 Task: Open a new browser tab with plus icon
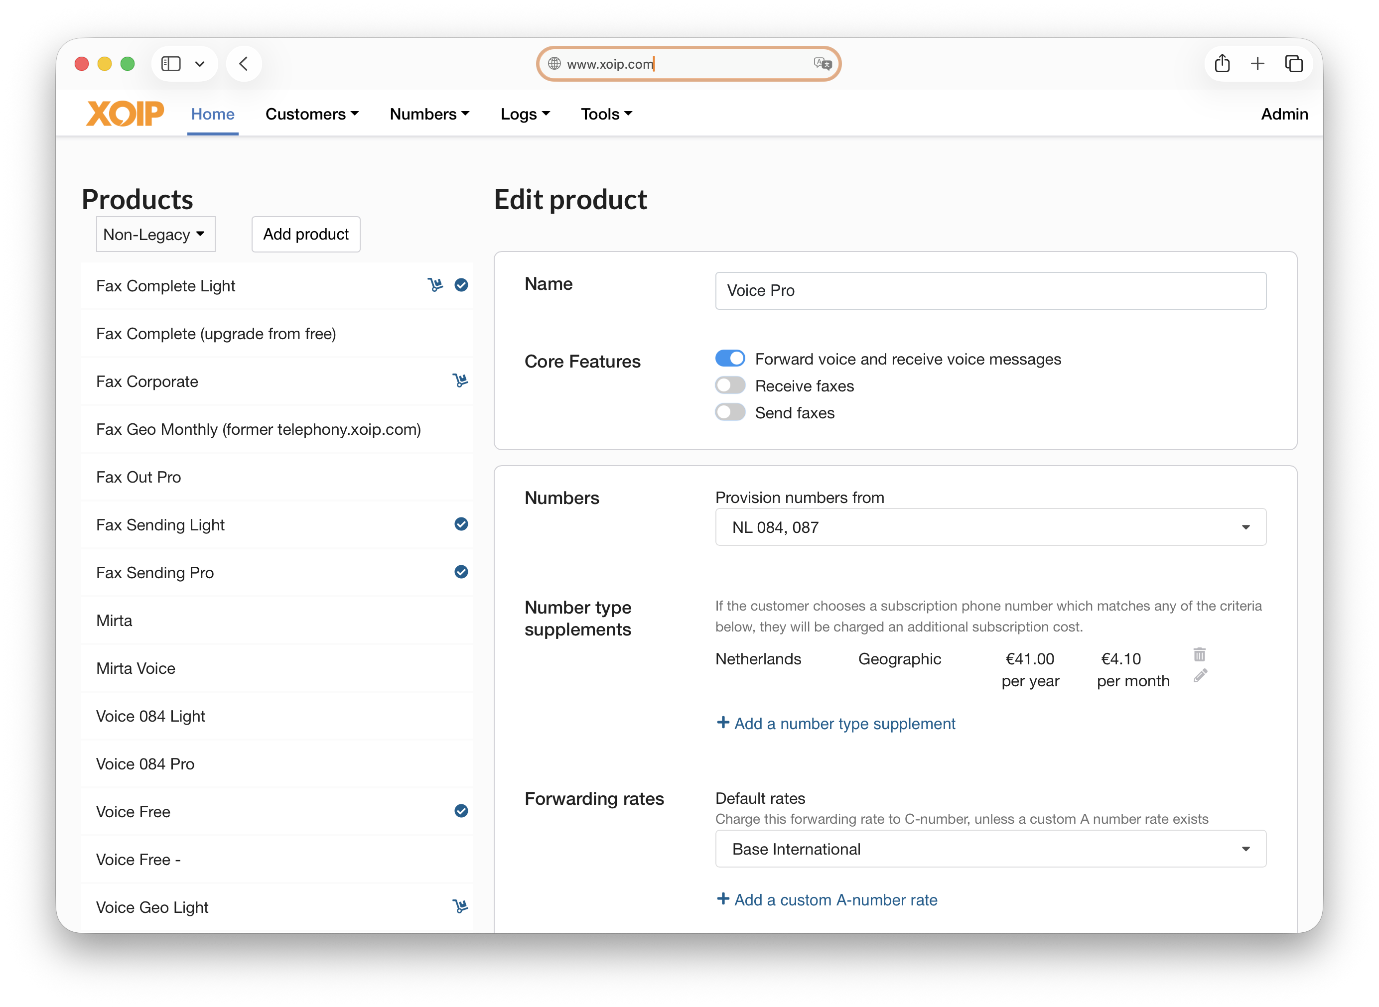click(1257, 63)
